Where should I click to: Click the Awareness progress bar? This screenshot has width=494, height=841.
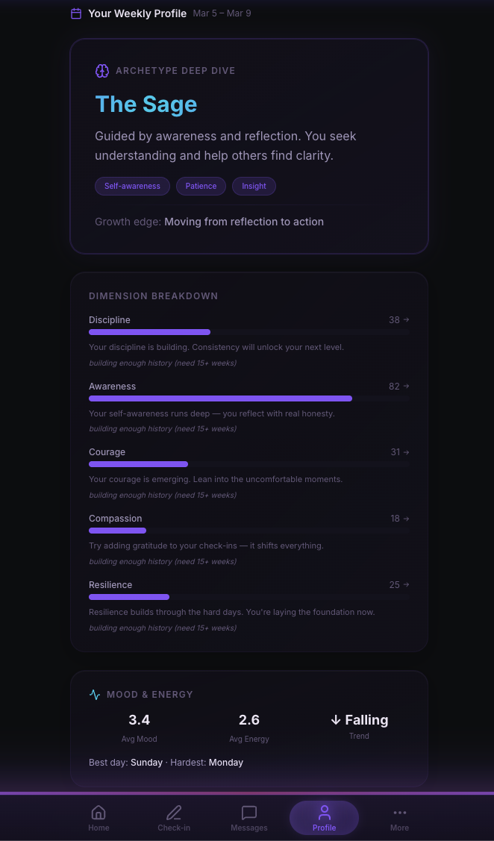[x=220, y=398]
